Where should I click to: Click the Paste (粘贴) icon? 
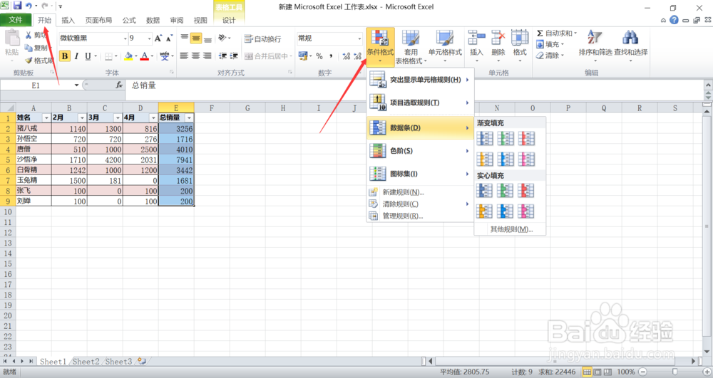tap(12, 38)
